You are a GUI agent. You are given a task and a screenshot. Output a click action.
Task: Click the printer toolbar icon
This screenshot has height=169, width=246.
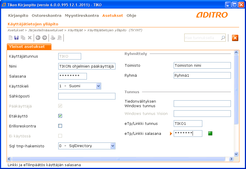(53, 38)
